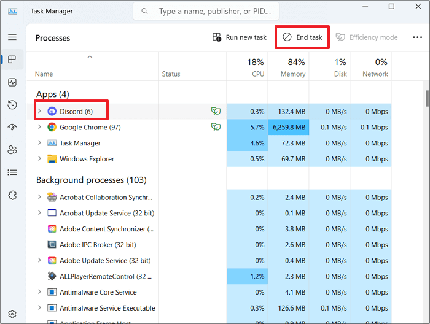
Task: Sort by the Name column header
Action: [44, 74]
